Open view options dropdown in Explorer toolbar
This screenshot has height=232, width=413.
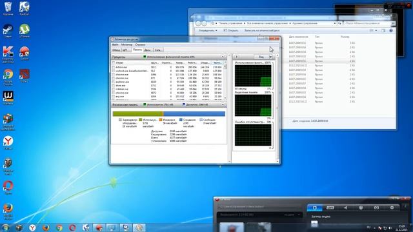tap(376, 30)
